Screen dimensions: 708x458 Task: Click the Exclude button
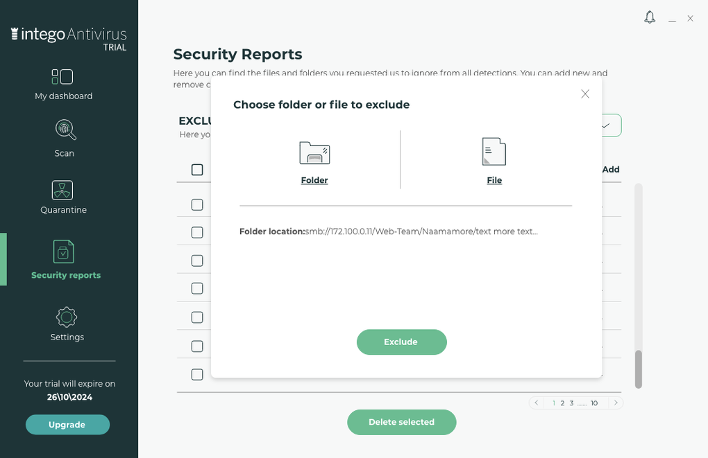(x=402, y=342)
